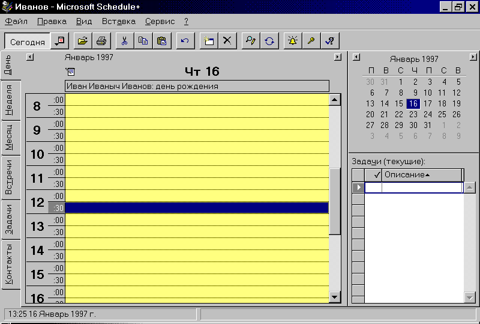
Task: Click the Open folder toolbar icon
Action: click(83, 41)
